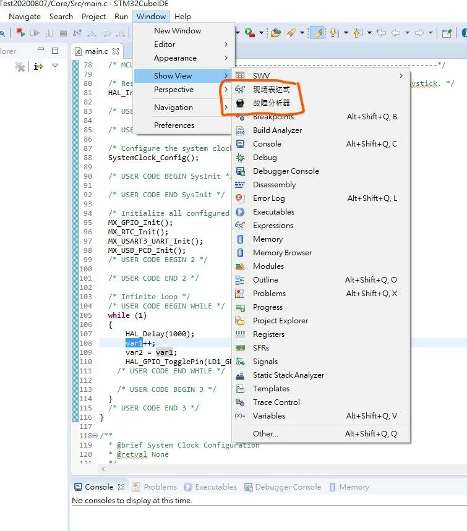Expand the Perspective submenu
This screenshot has height=531, width=467.
pyautogui.click(x=183, y=90)
